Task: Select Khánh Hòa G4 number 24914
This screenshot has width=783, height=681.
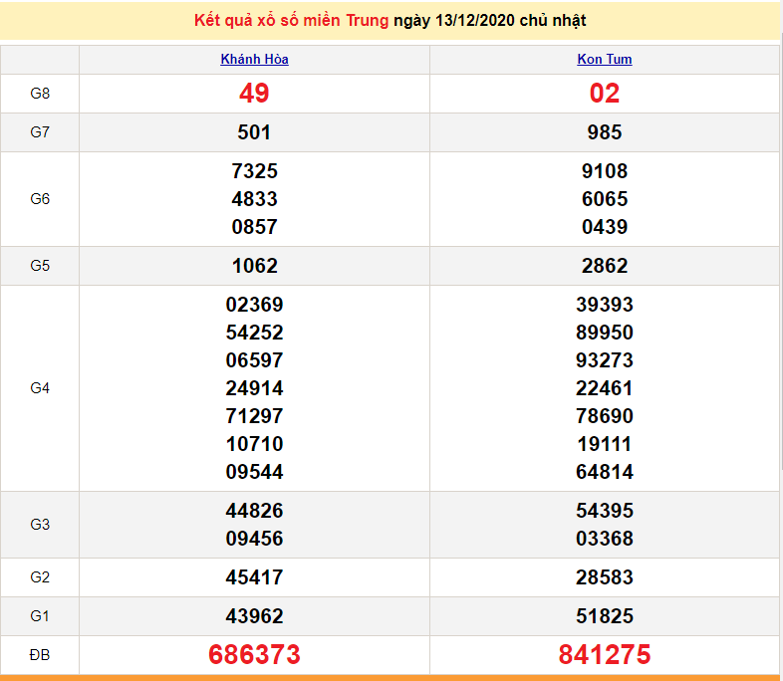Action: 254,388
